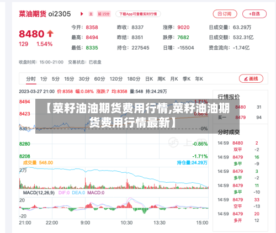Switch to the 15分 chart tab
Screen dimensions: 276x233
click(69, 79)
